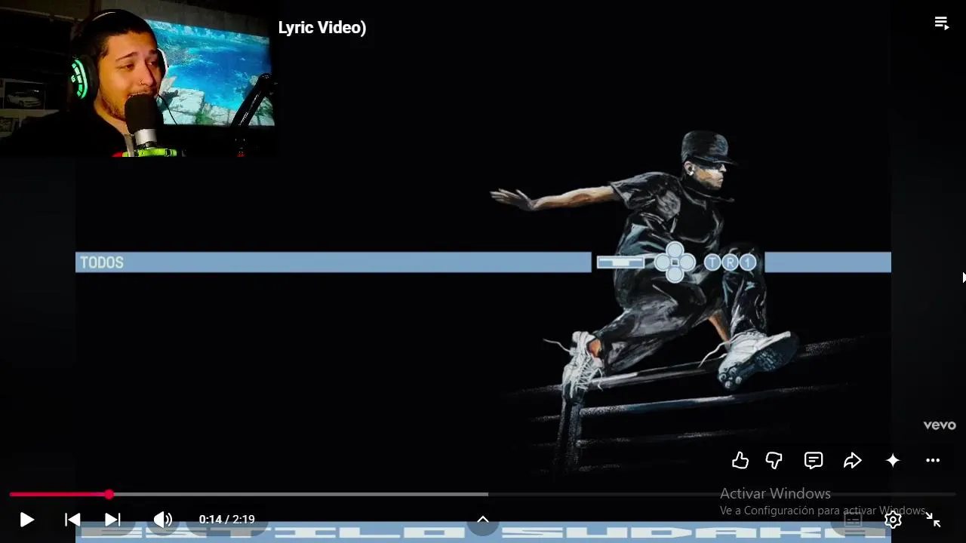Image resolution: width=966 pixels, height=543 pixels.
Task: Skip to the next video
Action: tap(112, 520)
